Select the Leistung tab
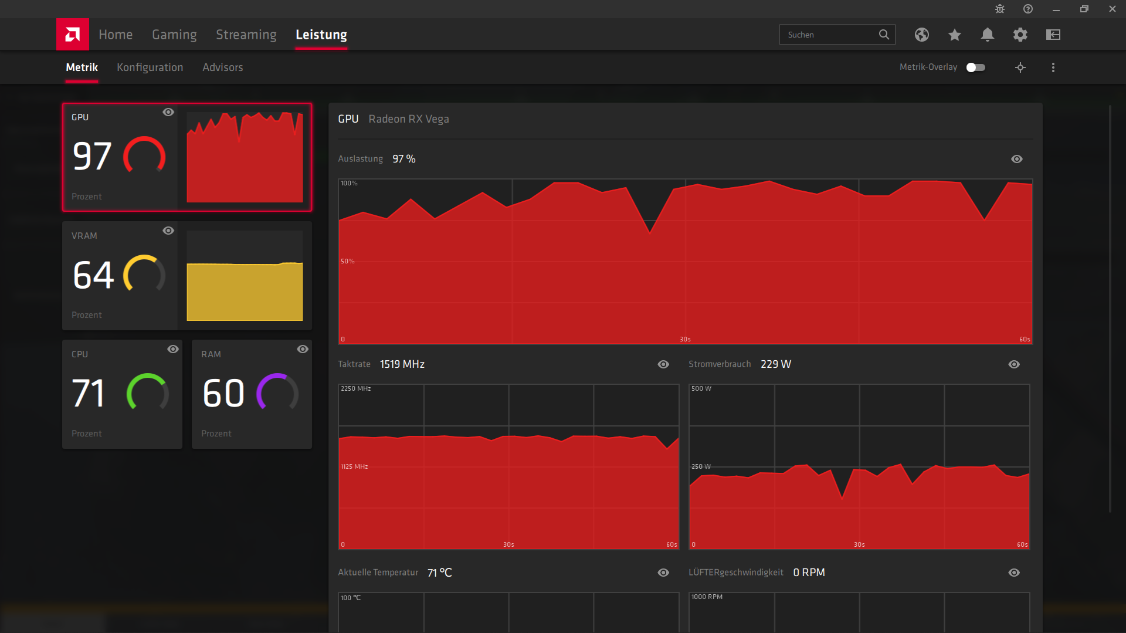 (x=321, y=35)
